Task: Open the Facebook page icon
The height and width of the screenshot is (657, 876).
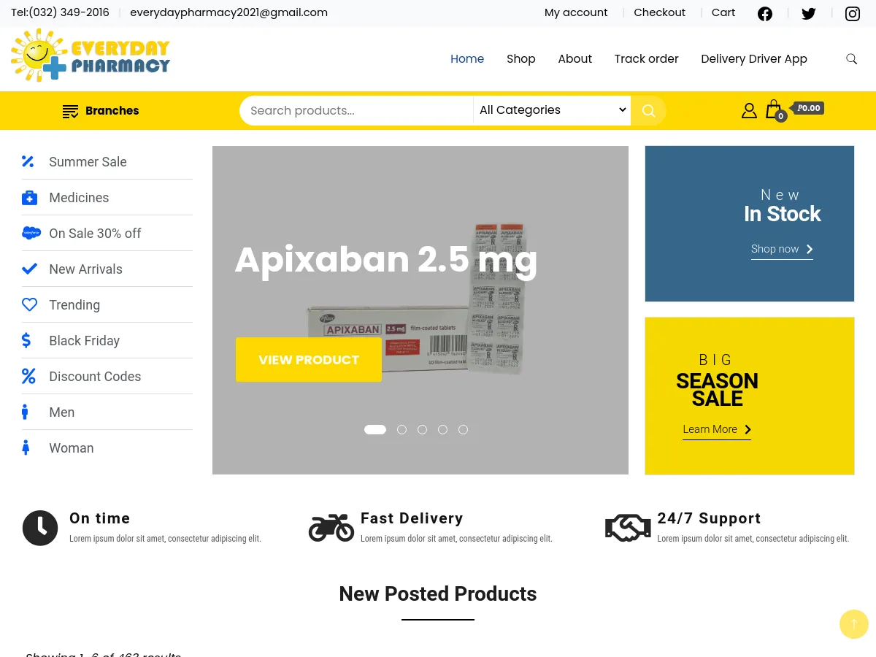Action: [x=765, y=13]
